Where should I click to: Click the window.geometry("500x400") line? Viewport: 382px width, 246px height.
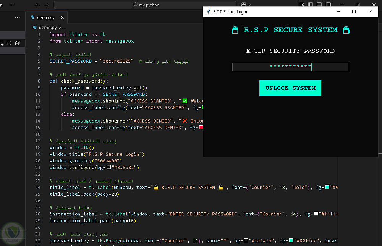[86, 161]
